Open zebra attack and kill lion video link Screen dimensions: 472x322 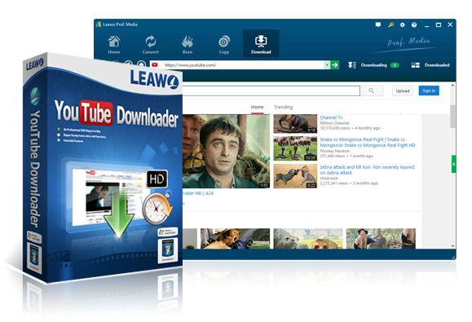(x=367, y=170)
